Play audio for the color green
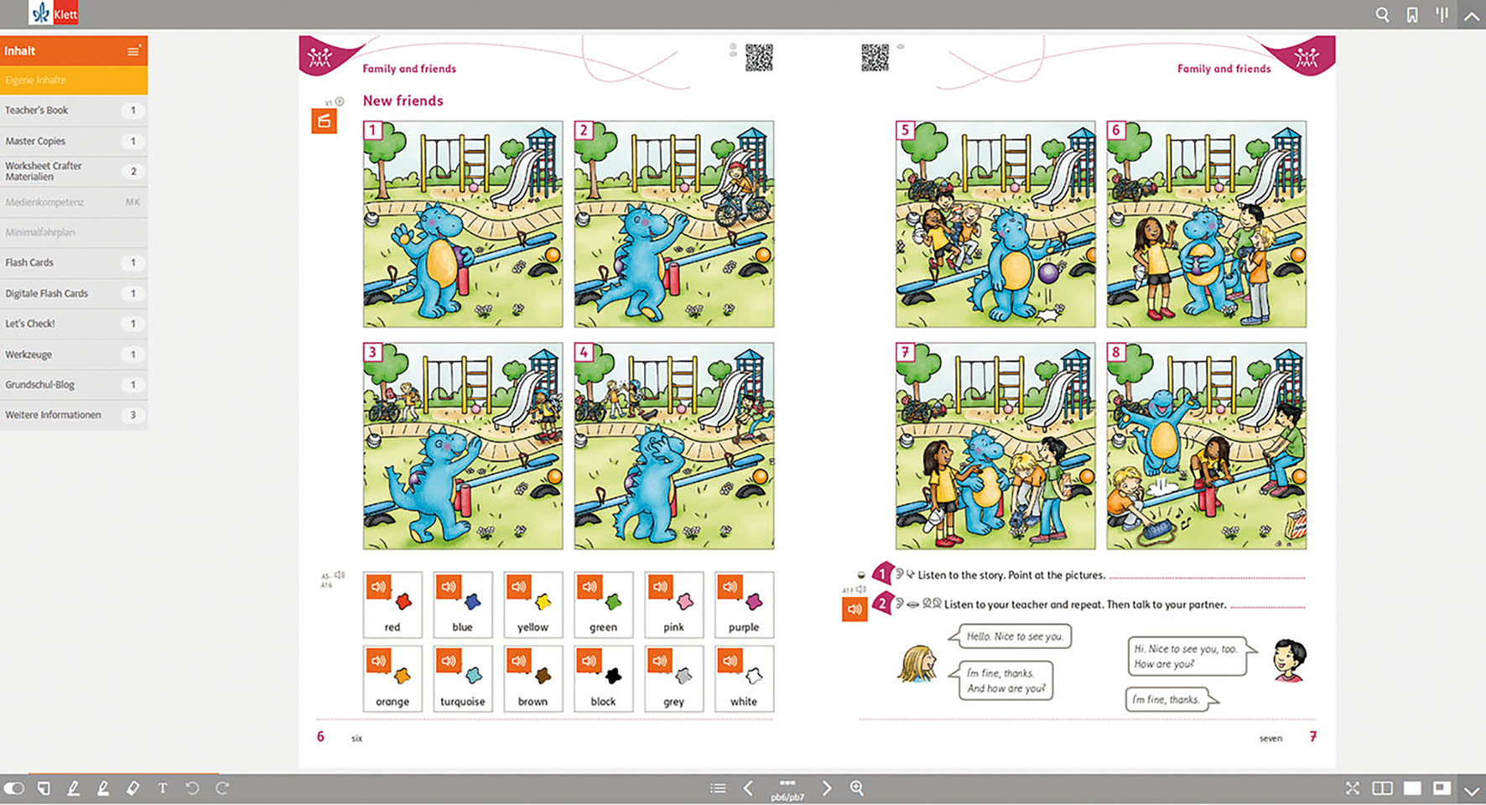1486x805 pixels. click(590, 587)
